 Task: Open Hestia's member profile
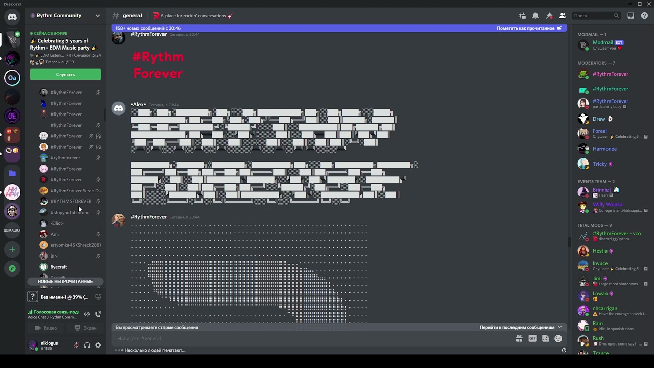point(611,251)
